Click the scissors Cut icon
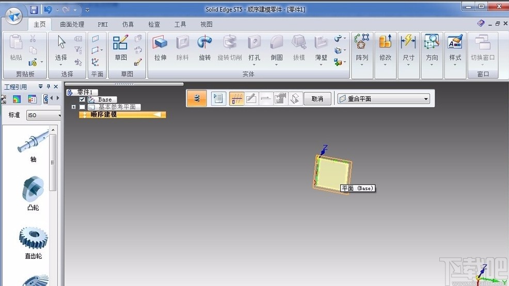The width and height of the screenshot is (509, 286). pos(33,39)
